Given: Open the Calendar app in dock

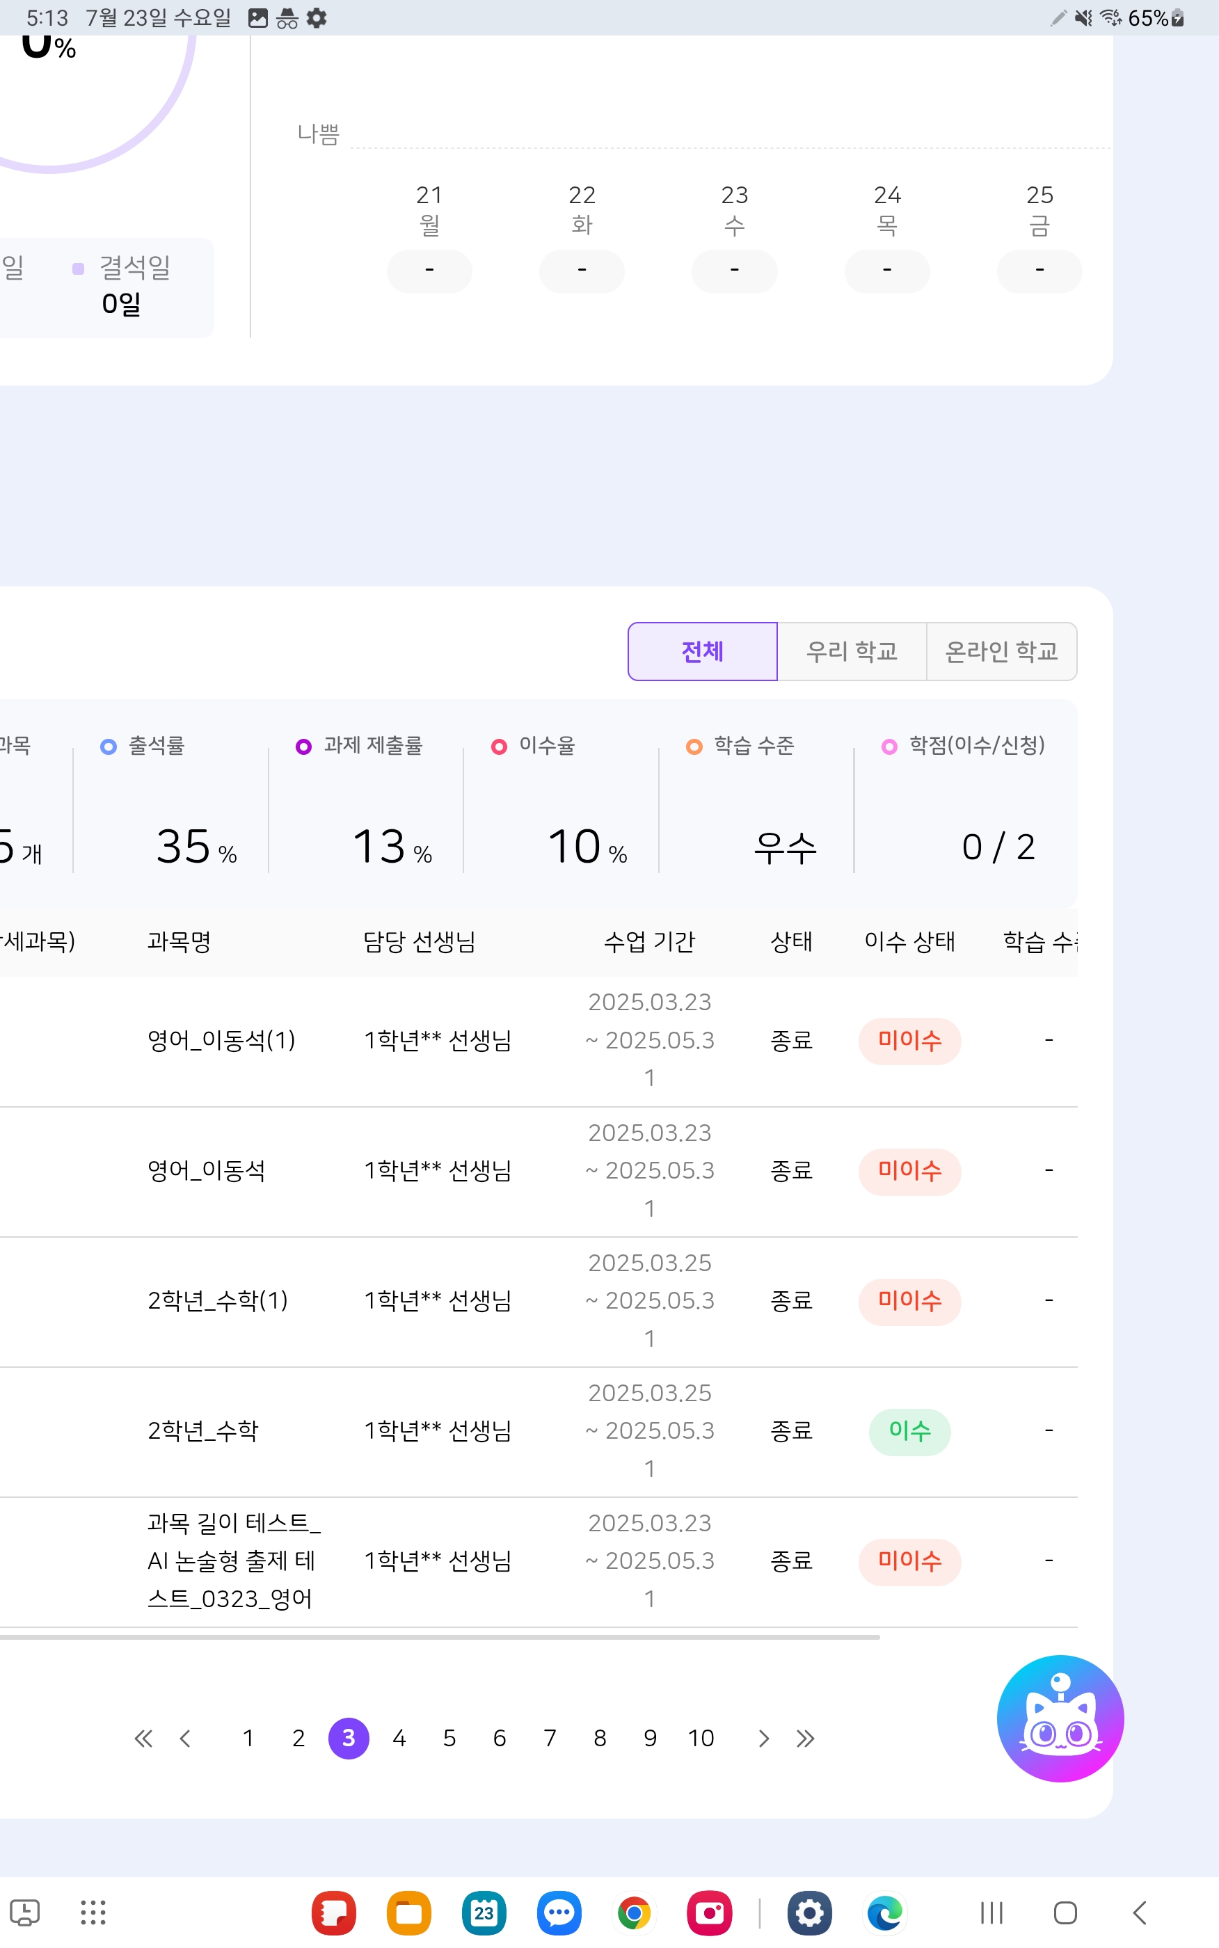Looking at the screenshot, I should [484, 1912].
